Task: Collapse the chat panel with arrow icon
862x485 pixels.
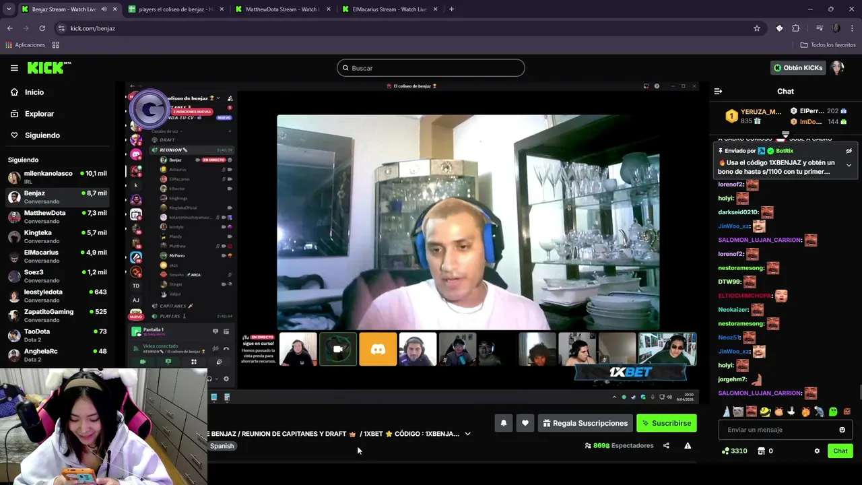Action: coord(718,91)
